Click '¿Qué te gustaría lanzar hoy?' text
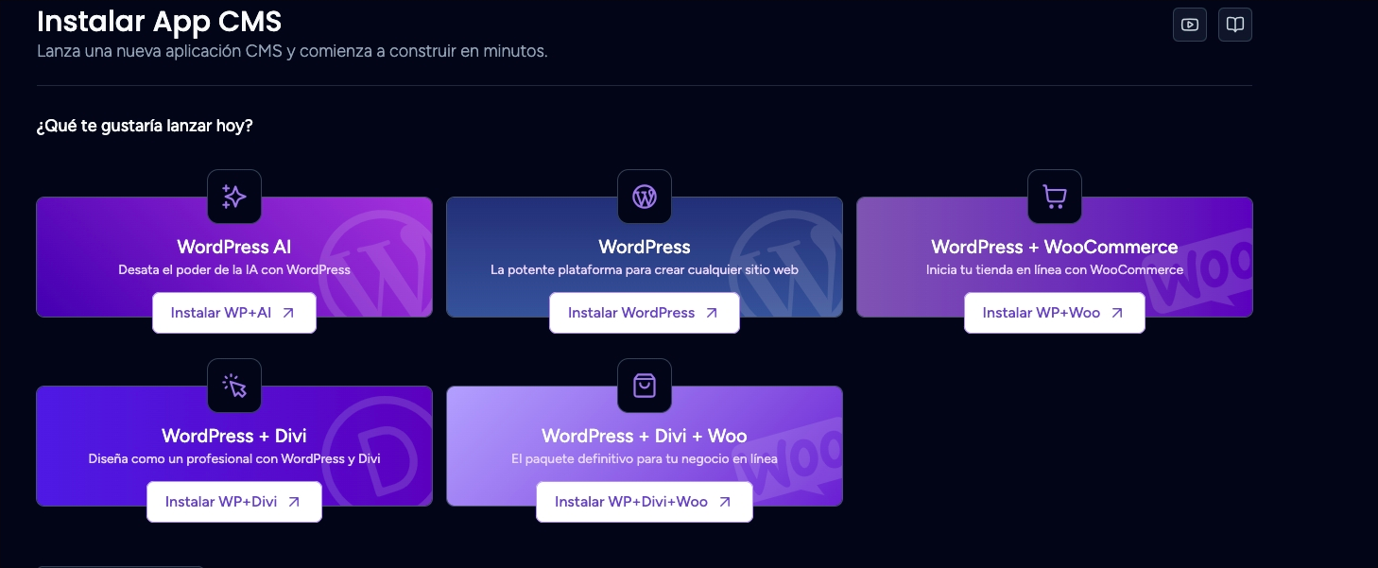 coord(145,126)
